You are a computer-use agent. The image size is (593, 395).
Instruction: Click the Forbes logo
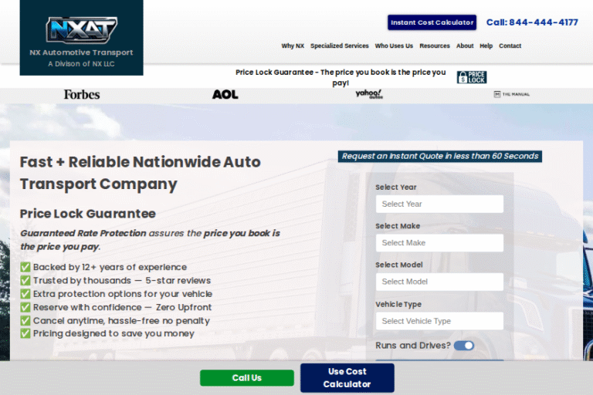point(81,94)
